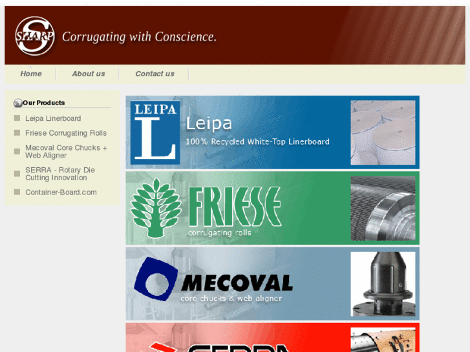
Task: Open Leipa Linerboard sidebar link
Action: (53, 118)
